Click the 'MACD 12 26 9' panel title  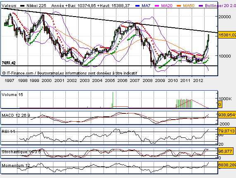click(x=16, y=115)
